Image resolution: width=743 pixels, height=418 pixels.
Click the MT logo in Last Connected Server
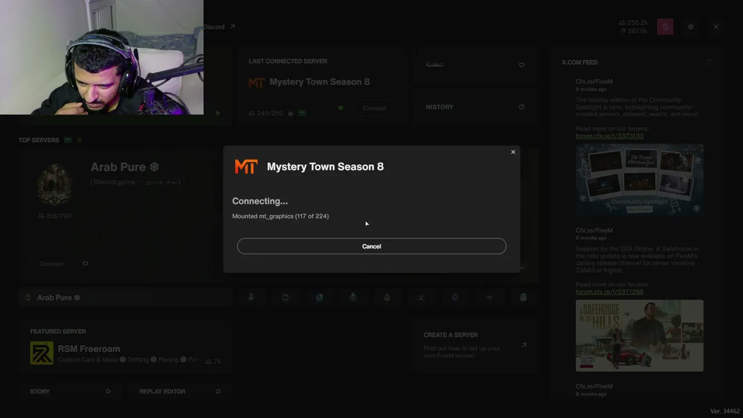[x=256, y=82]
